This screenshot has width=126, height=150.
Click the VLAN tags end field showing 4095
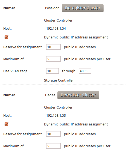(85, 71)
